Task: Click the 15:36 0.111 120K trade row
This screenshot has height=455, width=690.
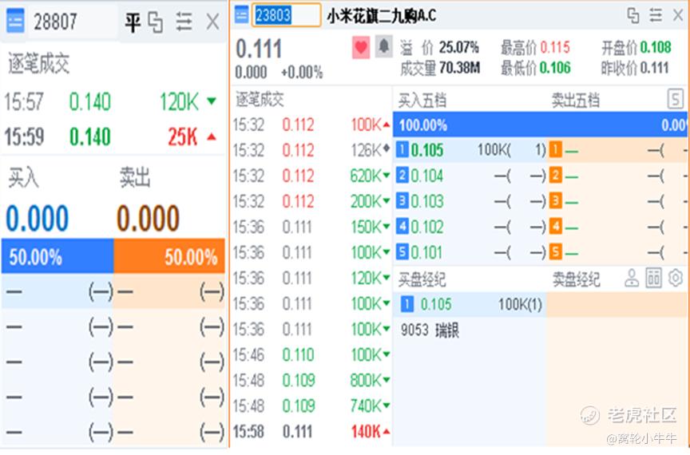Action: pos(311,278)
